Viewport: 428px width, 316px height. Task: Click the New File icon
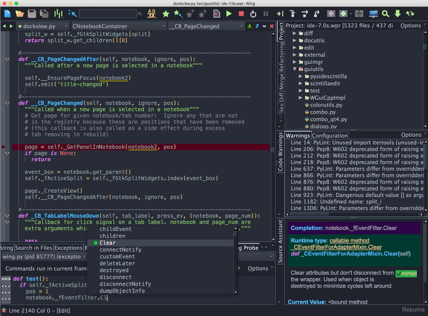7,14
